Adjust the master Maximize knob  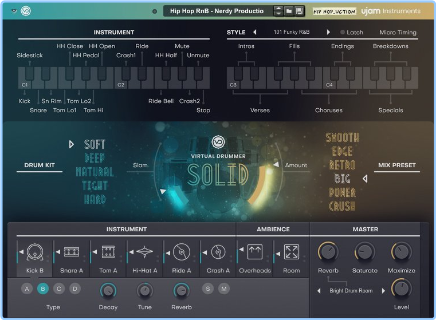[402, 252]
